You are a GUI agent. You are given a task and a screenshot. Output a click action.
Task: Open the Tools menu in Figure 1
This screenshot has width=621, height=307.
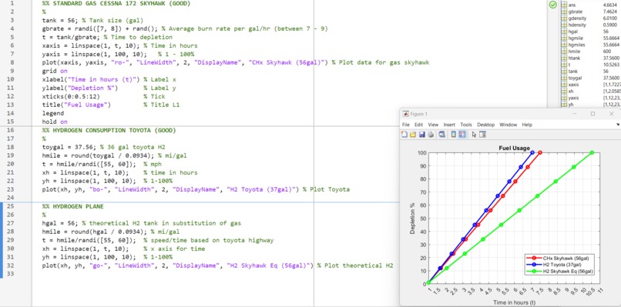[x=466, y=125]
